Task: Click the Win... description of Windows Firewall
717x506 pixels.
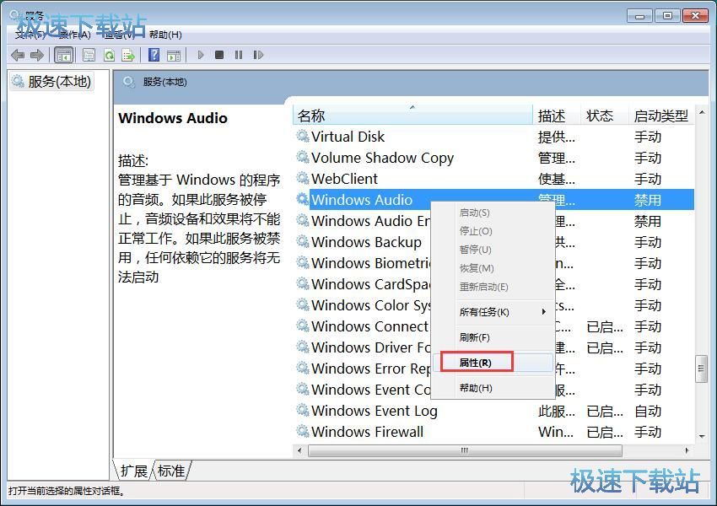Action: [x=556, y=432]
